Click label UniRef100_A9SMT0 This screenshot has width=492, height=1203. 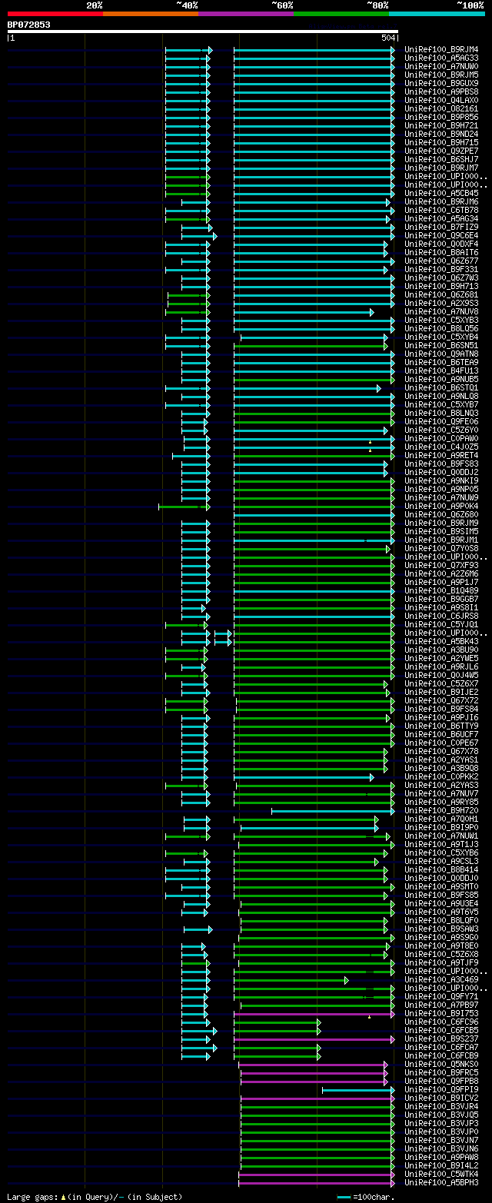[x=441, y=886]
